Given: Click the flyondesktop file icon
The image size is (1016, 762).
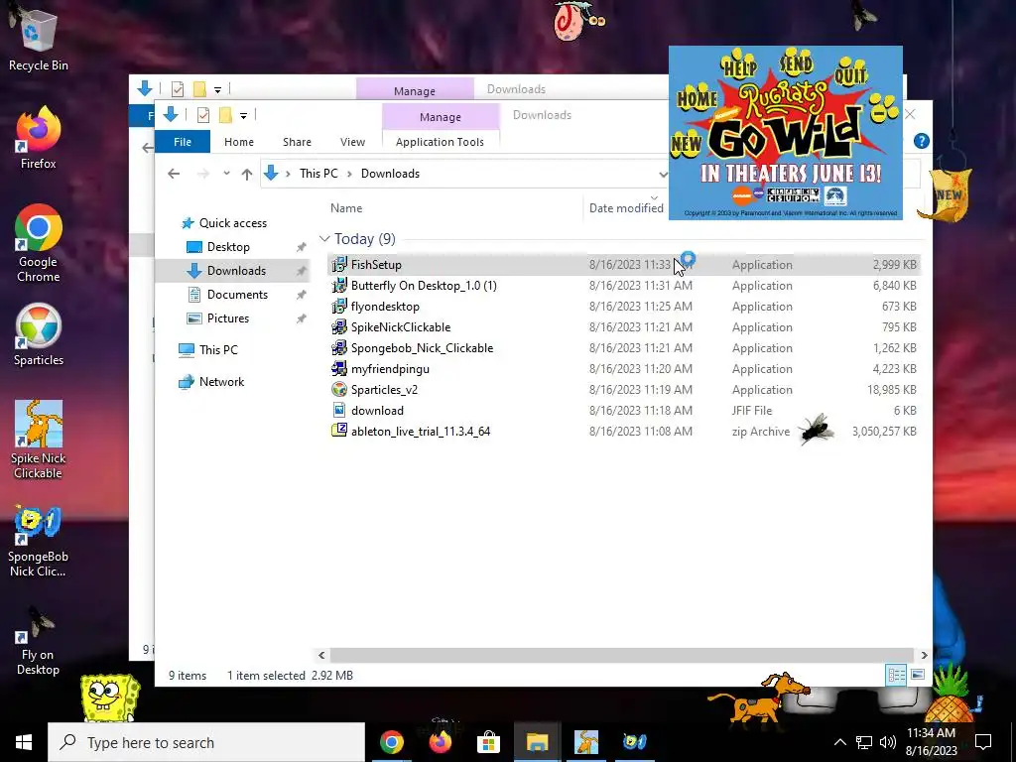Looking at the screenshot, I should (x=339, y=306).
